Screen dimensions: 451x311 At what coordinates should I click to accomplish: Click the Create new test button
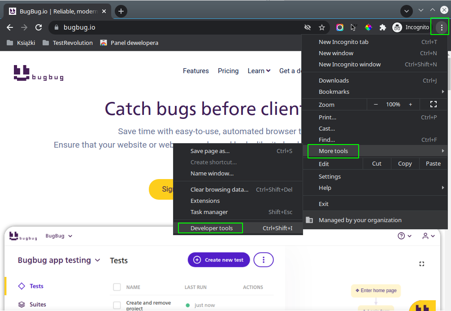219,260
